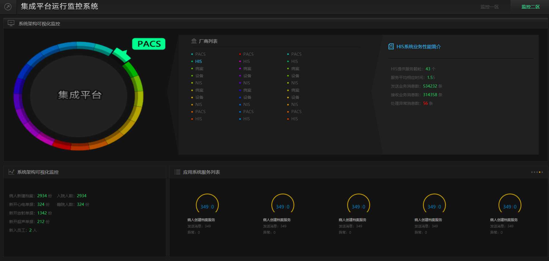Click the 新开超声单据 value 212

[x=41, y=222]
